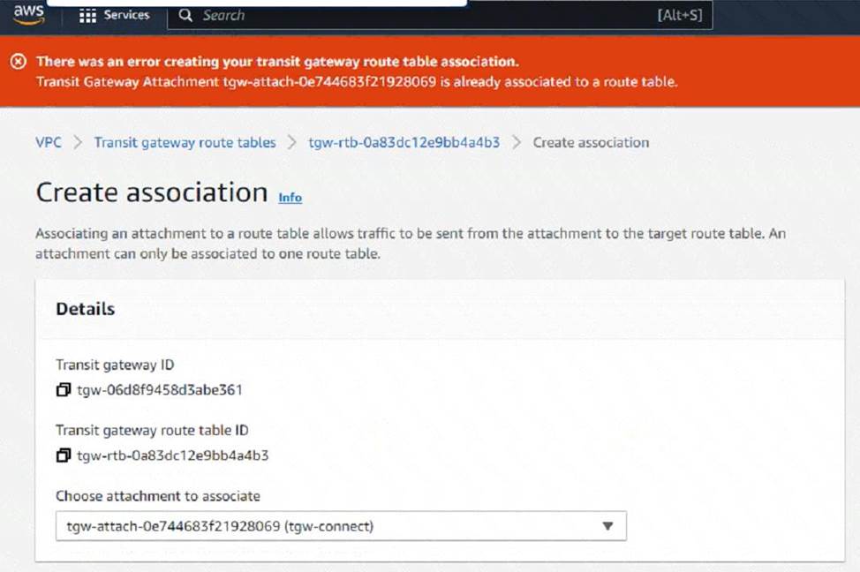Screen dimensions: 860x572
Task: Copy the Transit gateway ID
Action: click(x=64, y=389)
